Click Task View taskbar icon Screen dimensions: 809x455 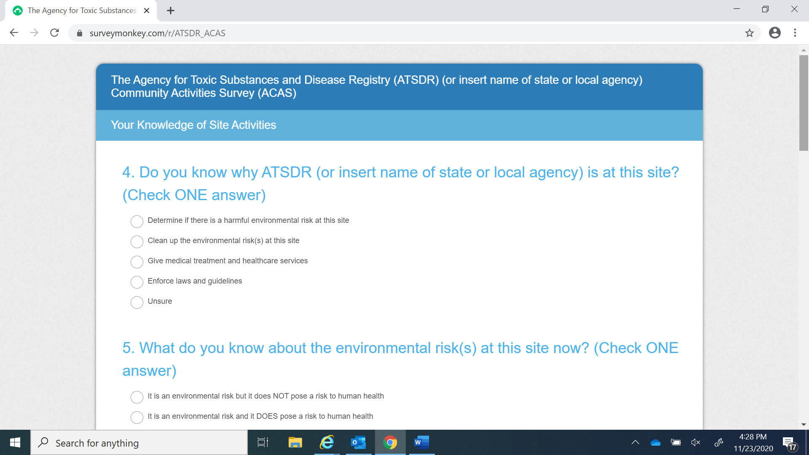point(263,442)
